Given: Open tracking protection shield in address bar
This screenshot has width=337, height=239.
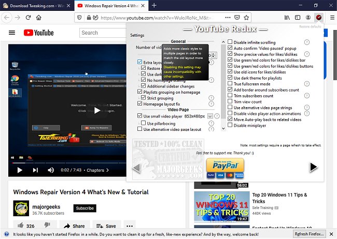Looking at the screenshot, I should pos(79,18).
